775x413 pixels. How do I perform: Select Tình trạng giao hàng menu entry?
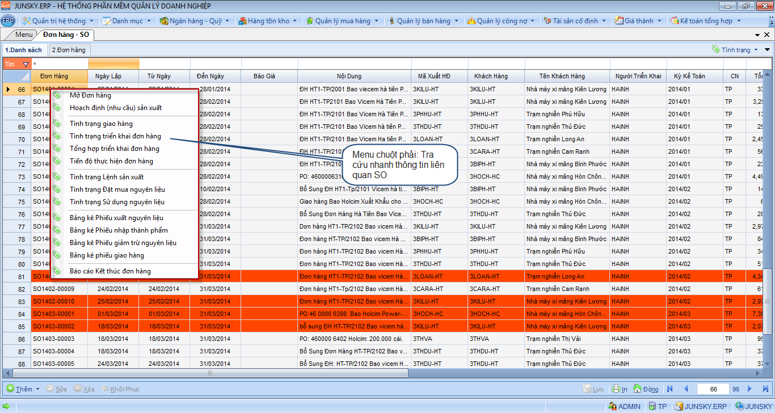click(x=101, y=124)
